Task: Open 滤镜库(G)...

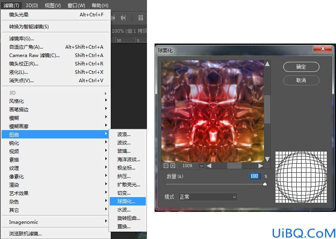Action: pos(56,39)
